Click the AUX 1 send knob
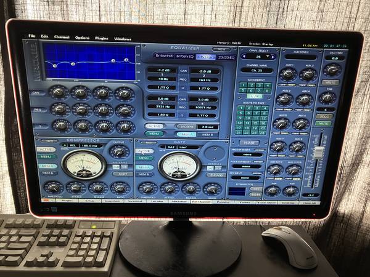This screenshot has height=277, width=370. click(287, 75)
